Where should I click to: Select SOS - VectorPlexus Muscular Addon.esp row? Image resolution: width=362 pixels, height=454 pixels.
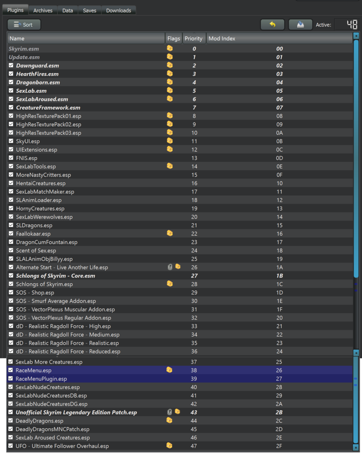180,309
